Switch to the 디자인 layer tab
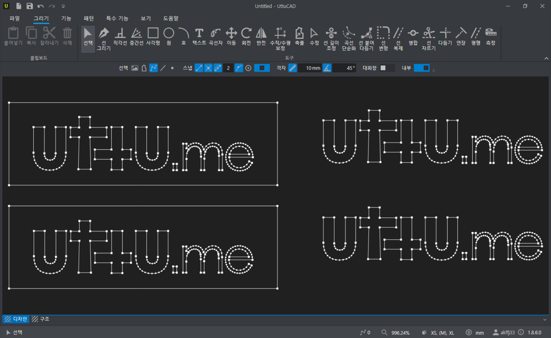The width and height of the screenshot is (551, 338). point(16,319)
